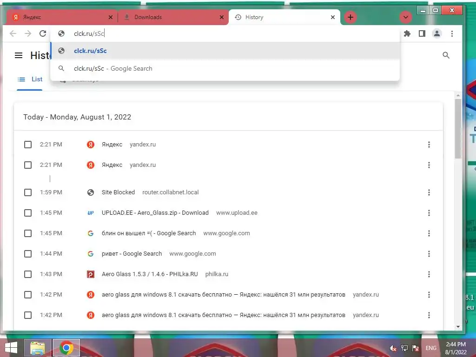The width and height of the screenshot is (476, 357).
Task: Click the network tray icon
Action: coord(404,348)
